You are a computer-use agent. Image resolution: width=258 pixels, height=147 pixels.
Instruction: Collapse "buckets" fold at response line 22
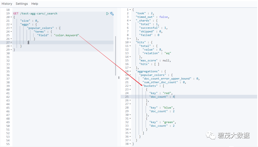coord(130,86)
